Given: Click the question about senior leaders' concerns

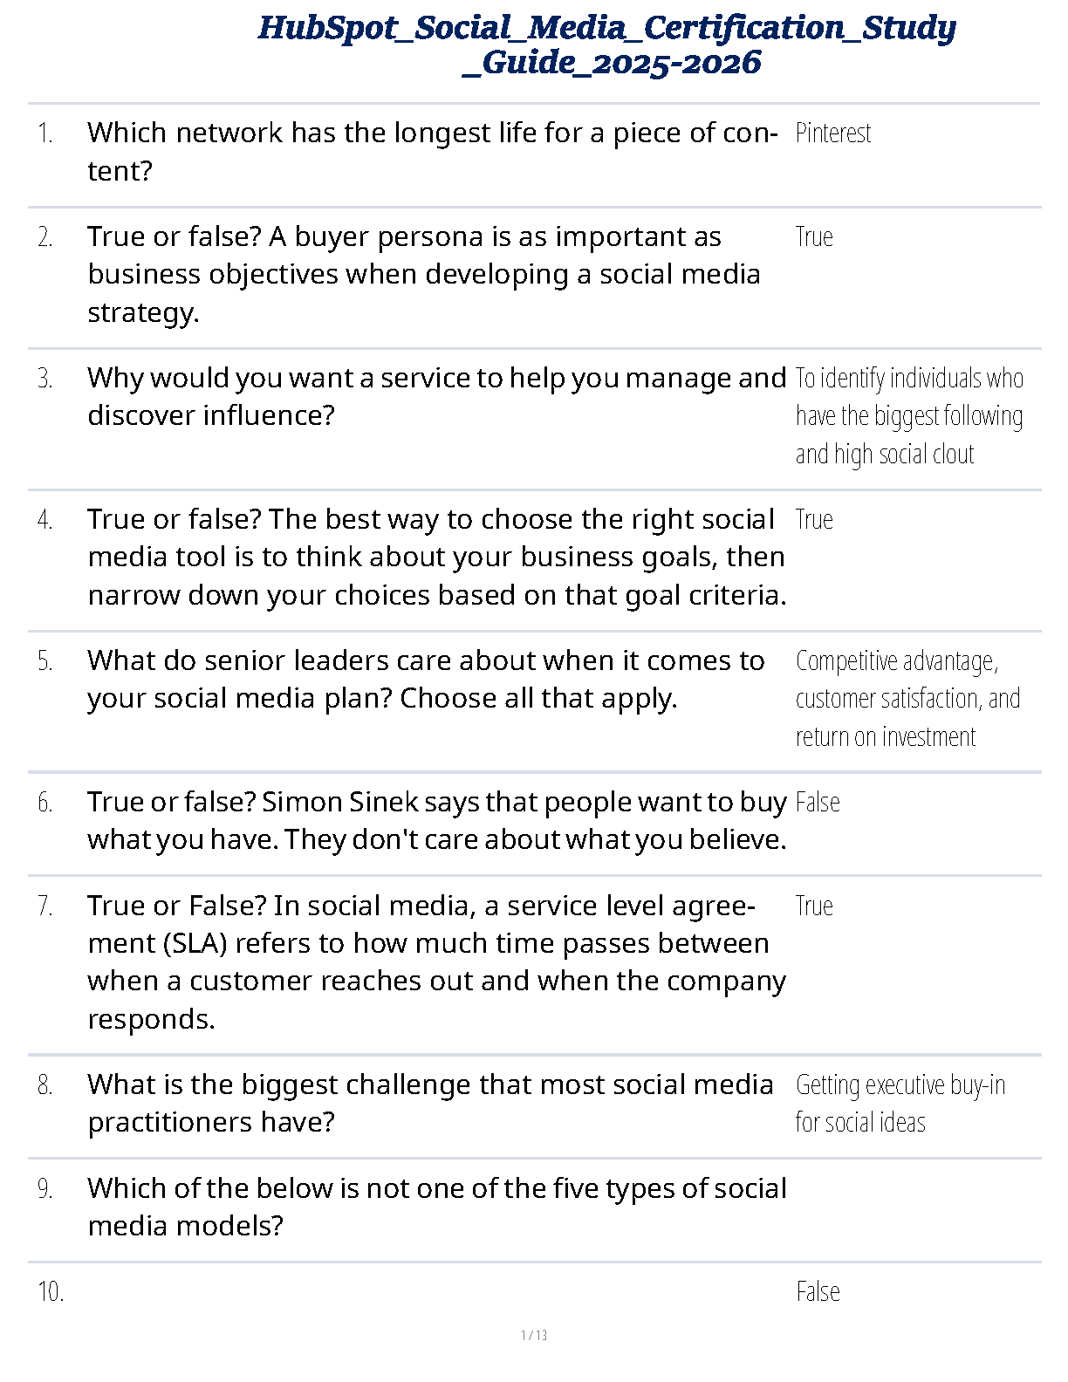Looking at the screenshot, I should [x=426, y=679].
